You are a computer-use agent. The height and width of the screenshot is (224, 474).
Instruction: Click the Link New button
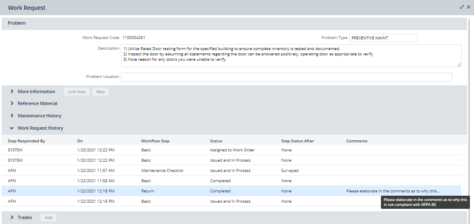point(77,92)
